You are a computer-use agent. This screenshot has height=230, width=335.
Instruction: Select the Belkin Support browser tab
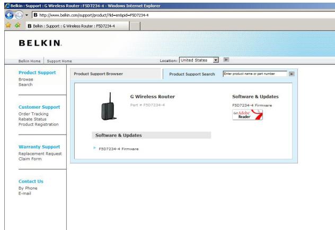(77, 26)
